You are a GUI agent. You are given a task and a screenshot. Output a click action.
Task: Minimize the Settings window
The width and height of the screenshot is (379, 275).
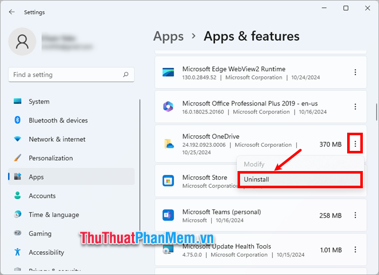pyautogui.click(x=324, y=8)
